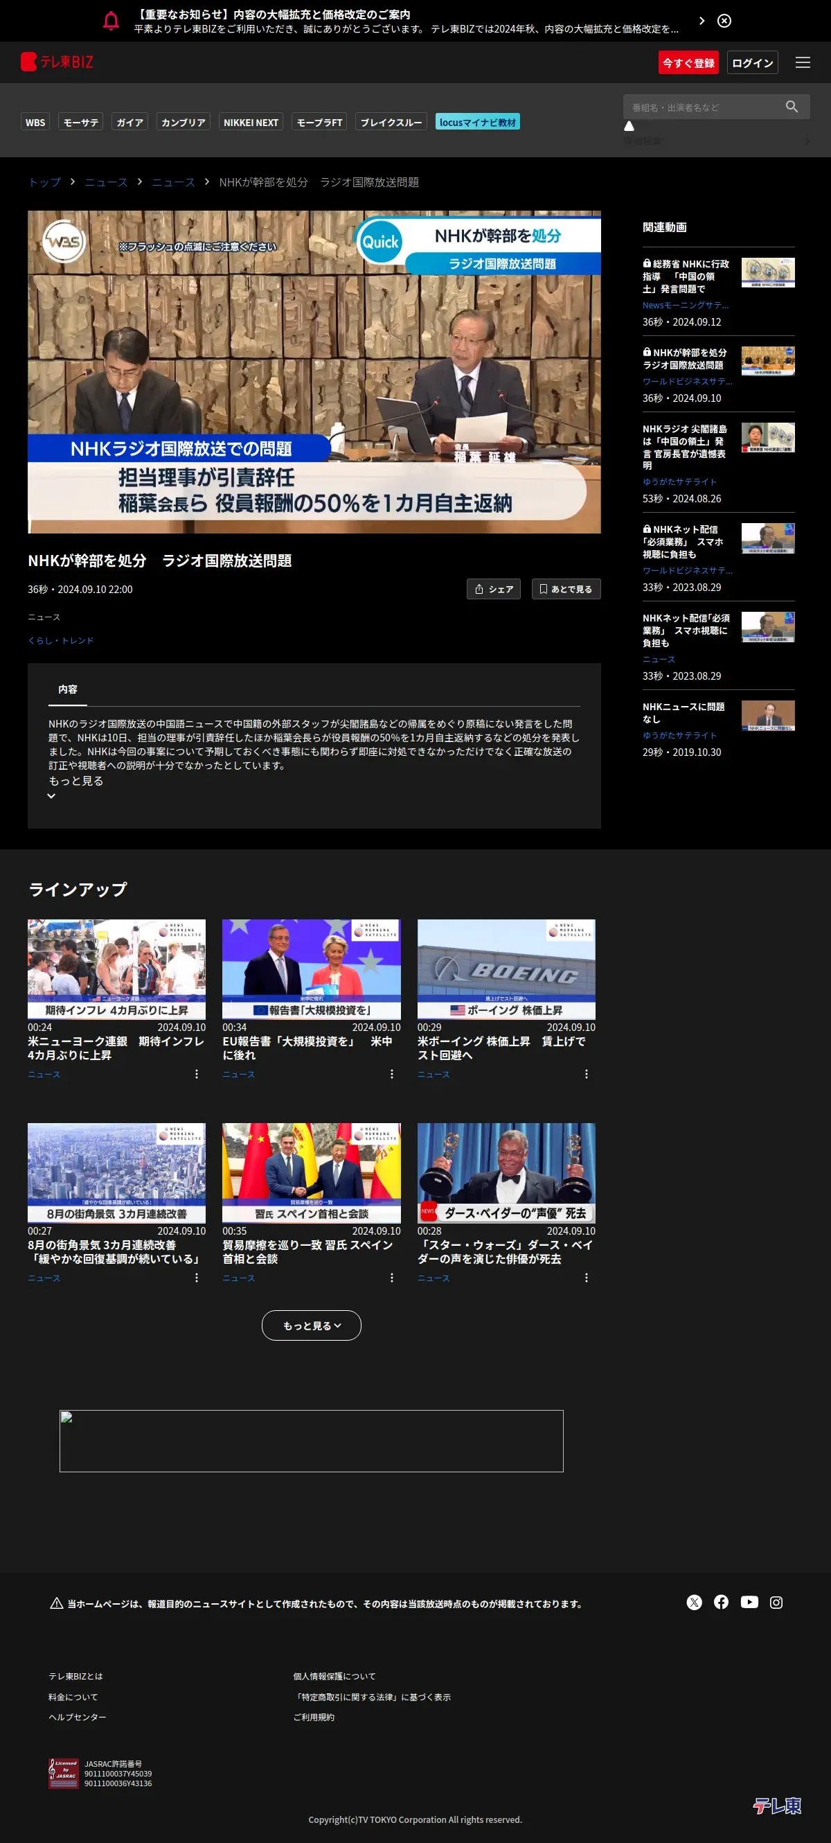
Task: Open the Instagram page
Action: coord(776,1602)
